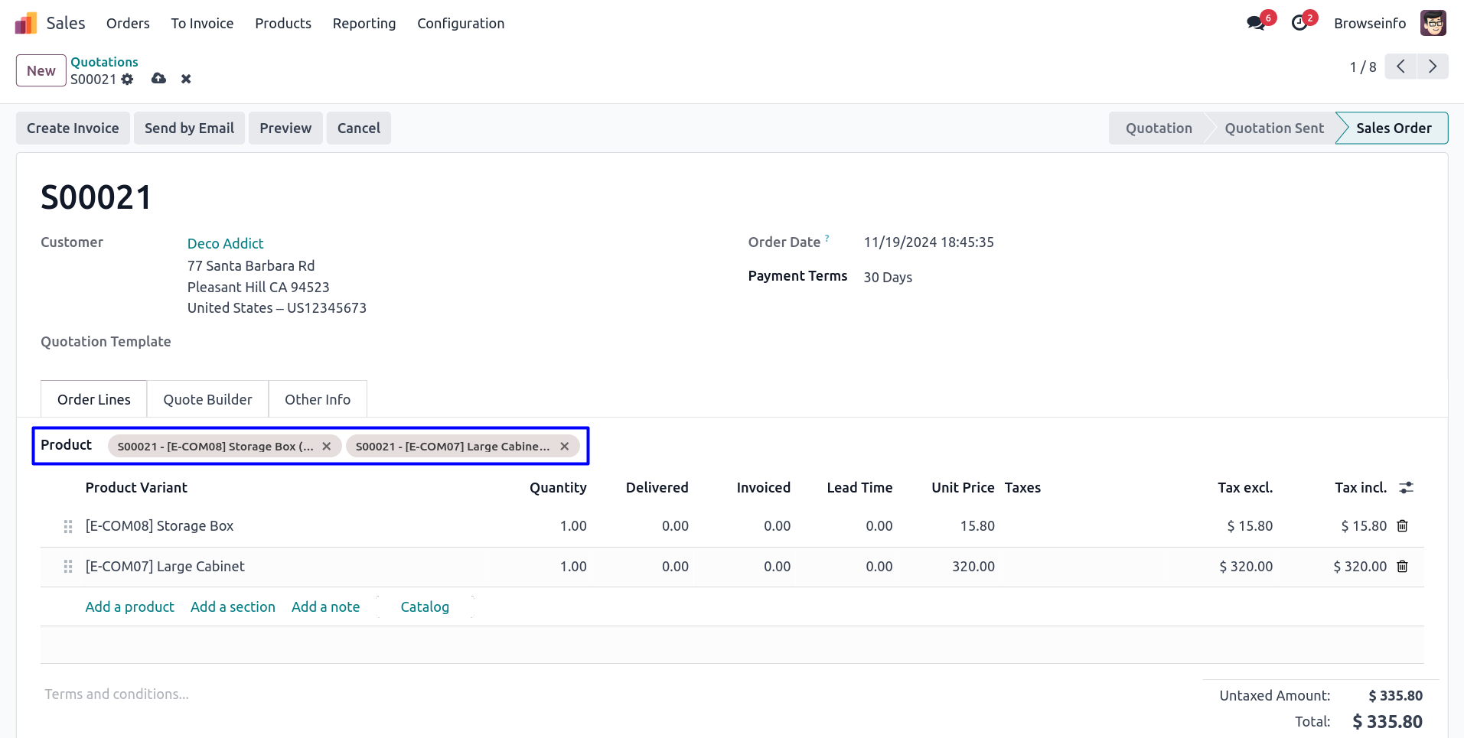Remove the Large Cabinet product tag
Image resolution: width=1464 pixels, height=738 pixels.
565,447
